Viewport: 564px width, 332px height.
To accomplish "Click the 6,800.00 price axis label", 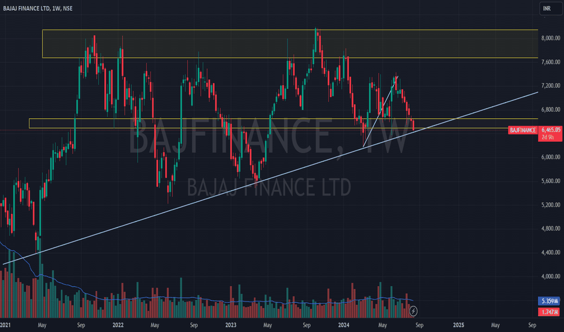I will tap(551, 109).
